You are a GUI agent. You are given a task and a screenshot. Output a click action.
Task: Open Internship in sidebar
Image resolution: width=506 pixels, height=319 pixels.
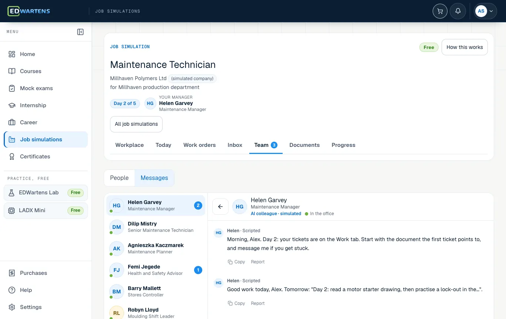click(46, 105)
